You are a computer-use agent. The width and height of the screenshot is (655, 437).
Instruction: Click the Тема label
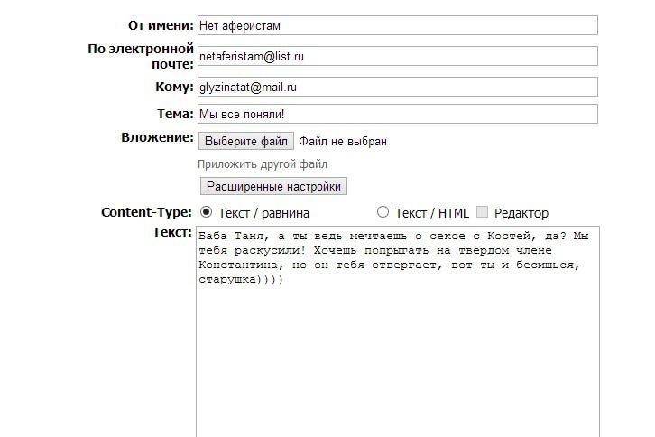click(x=175, y=114)
